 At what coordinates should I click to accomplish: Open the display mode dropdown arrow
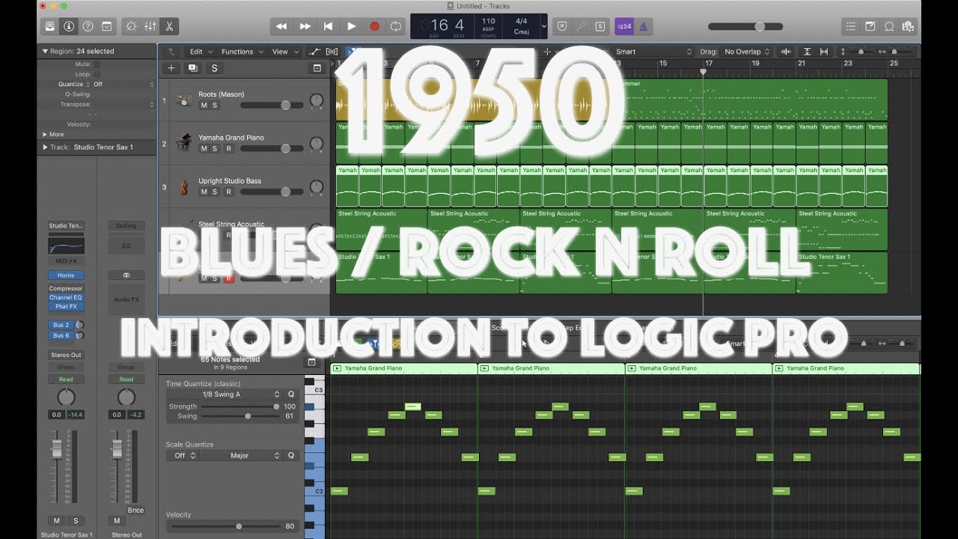tap(543, 26)
